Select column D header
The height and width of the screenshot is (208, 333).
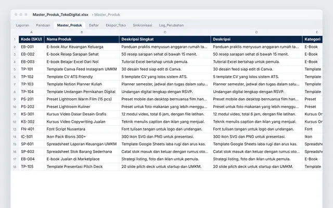(x=257, y=32)
